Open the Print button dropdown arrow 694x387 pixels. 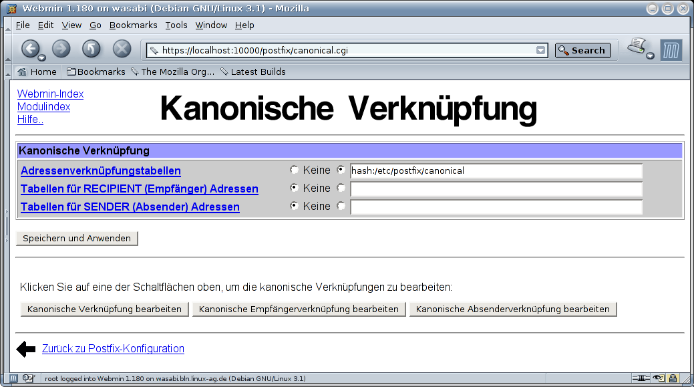[x=650, y=55]
